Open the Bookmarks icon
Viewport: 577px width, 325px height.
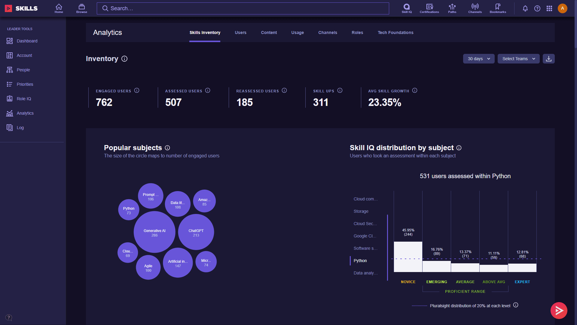coord(498,8)
